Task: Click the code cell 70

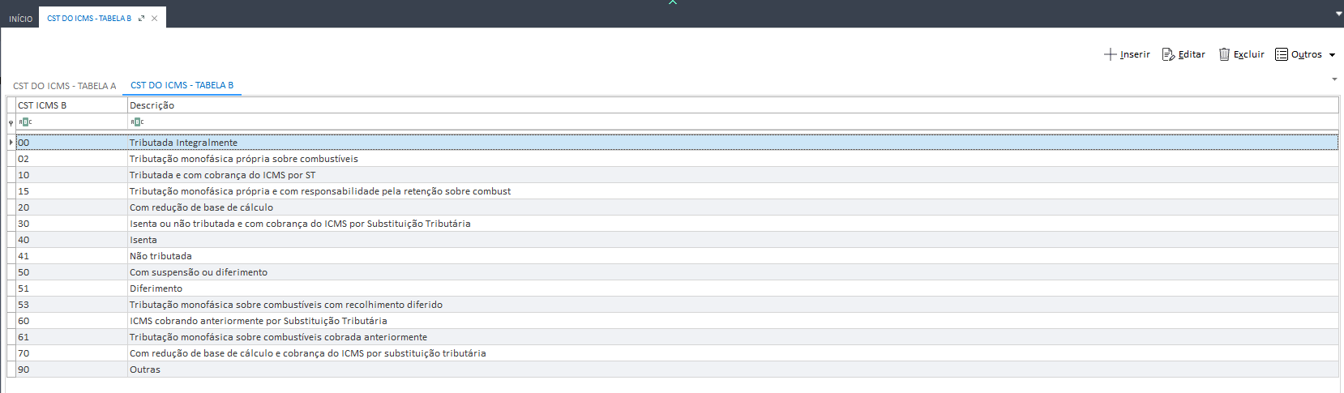Action: (x=71, y=353)
